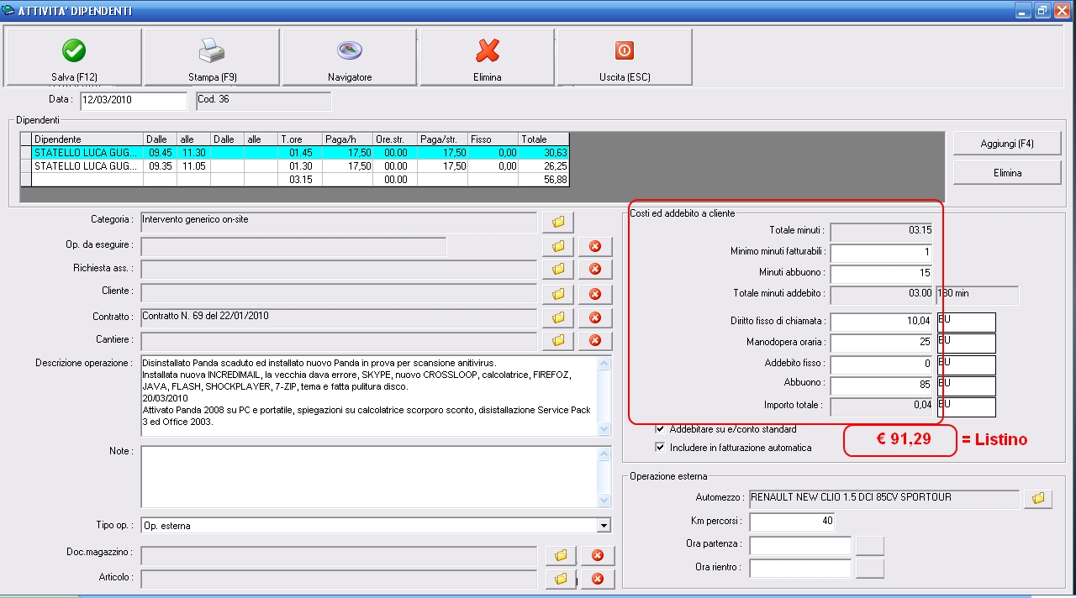Click the Uscita (ESC) exit button
1076x598 pixels.
(625, 57)
